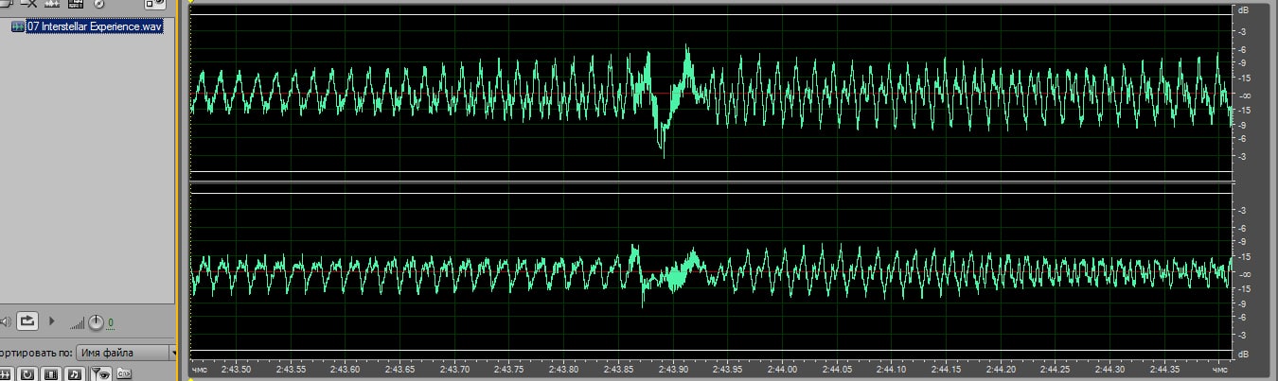The height and width of the screenshot is (381, 1278).
Task: Click the 2:44.20 label on time ruler
Action: click(1001, 370)
